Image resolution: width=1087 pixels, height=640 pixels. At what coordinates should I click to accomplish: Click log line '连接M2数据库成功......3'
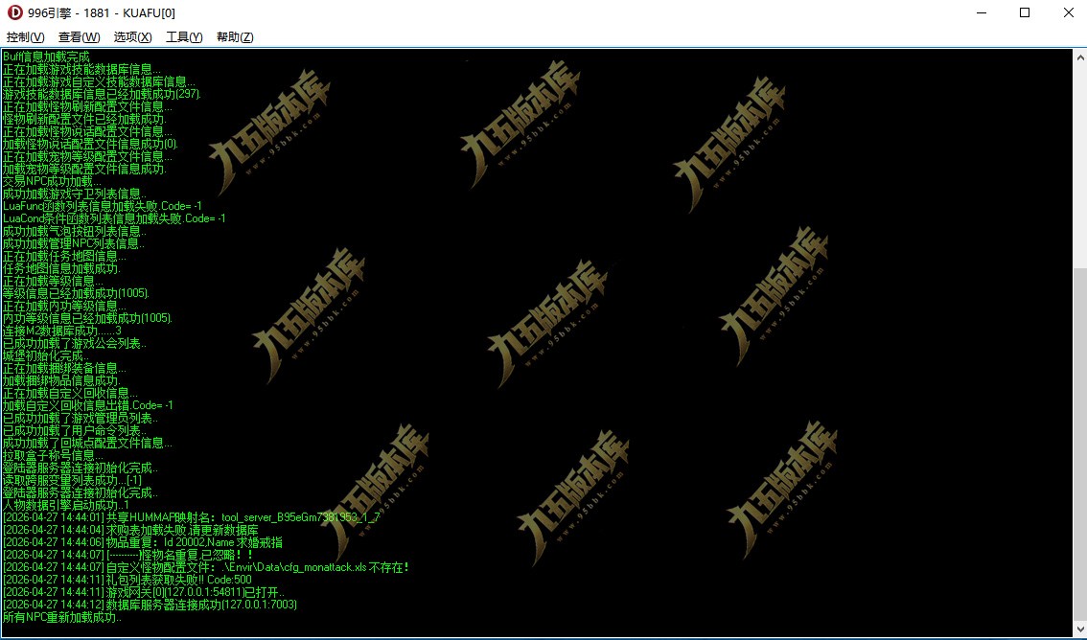61,331
